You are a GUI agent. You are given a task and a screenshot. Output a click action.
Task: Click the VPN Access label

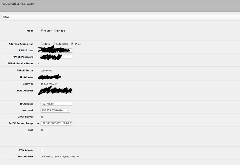pos(26,150)
